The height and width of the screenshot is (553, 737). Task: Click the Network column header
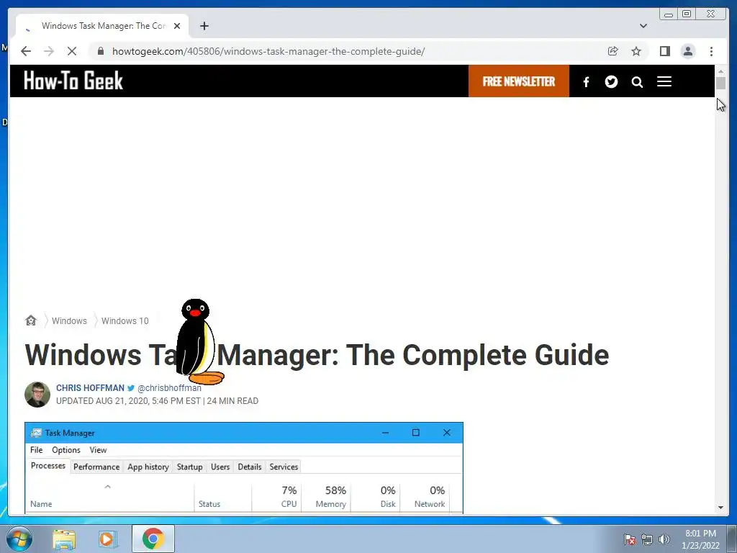click(x=430, y=504)
